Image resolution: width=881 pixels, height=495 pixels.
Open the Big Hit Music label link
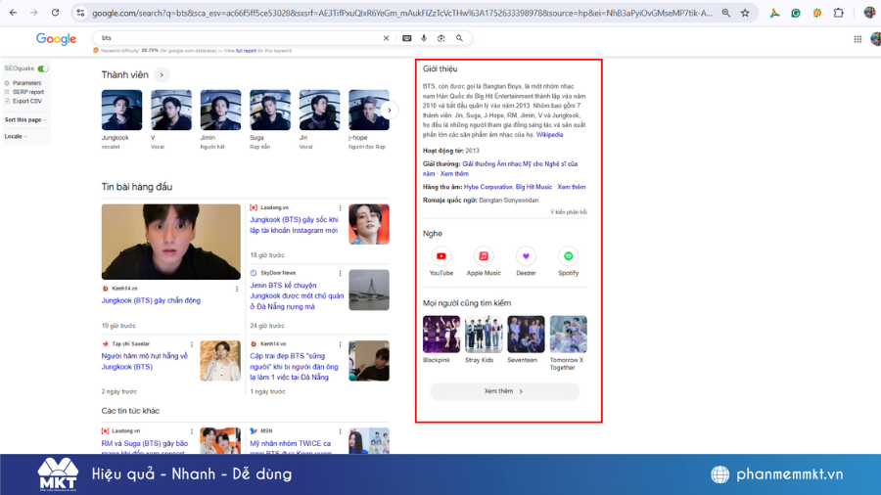pyautogui.click(x=533, y=187)
